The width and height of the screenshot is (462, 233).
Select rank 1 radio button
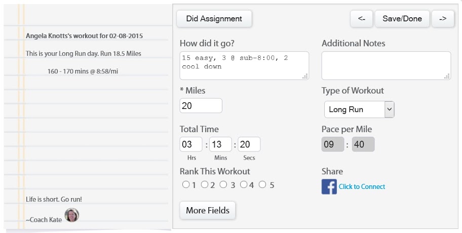pyautogui.click(x=186, y=185)
